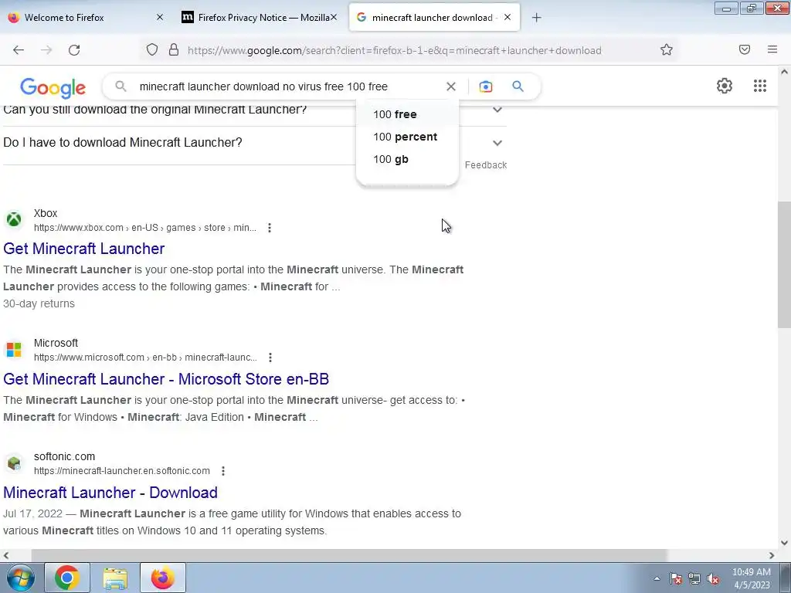Click the horizontal scrollbar thumb
This screenshot has height=593, width=791.
[349, 555]
